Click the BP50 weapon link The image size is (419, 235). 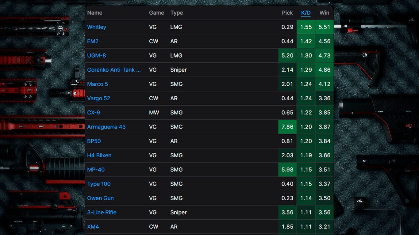(x=94, y=141)
